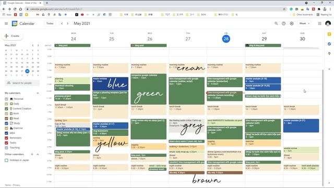The height and width of the screenshot is (188, 334).
Task: Open the Google account avatar
Action: coord(328,23)
